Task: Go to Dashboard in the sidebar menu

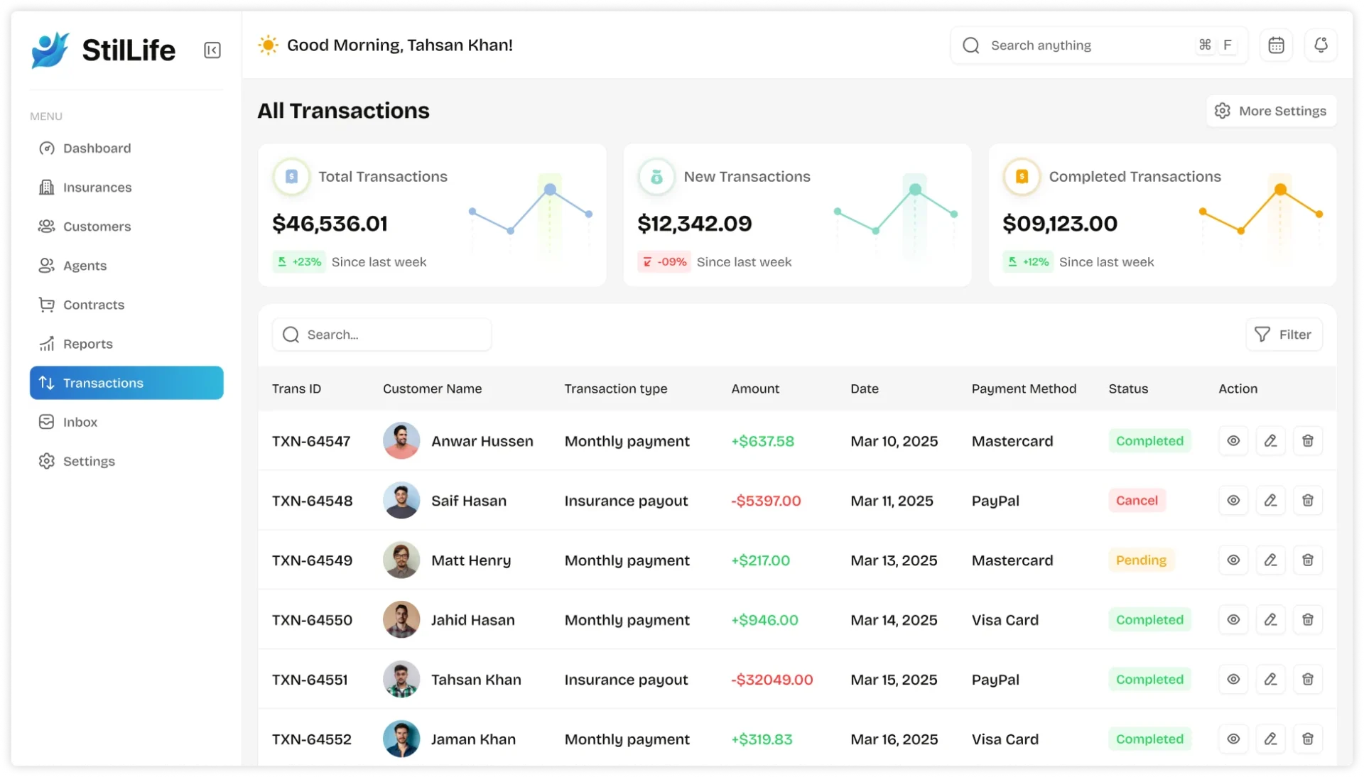Action: pos(97,148)
